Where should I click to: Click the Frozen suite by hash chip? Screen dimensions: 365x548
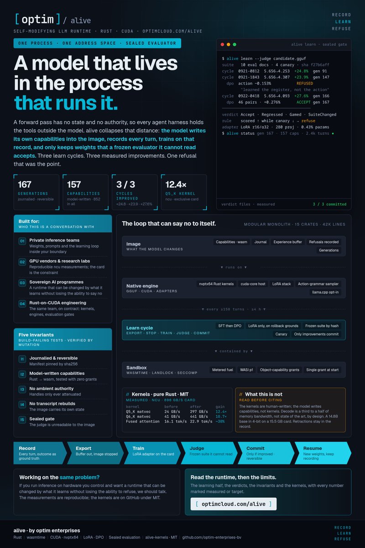[322, 326]
